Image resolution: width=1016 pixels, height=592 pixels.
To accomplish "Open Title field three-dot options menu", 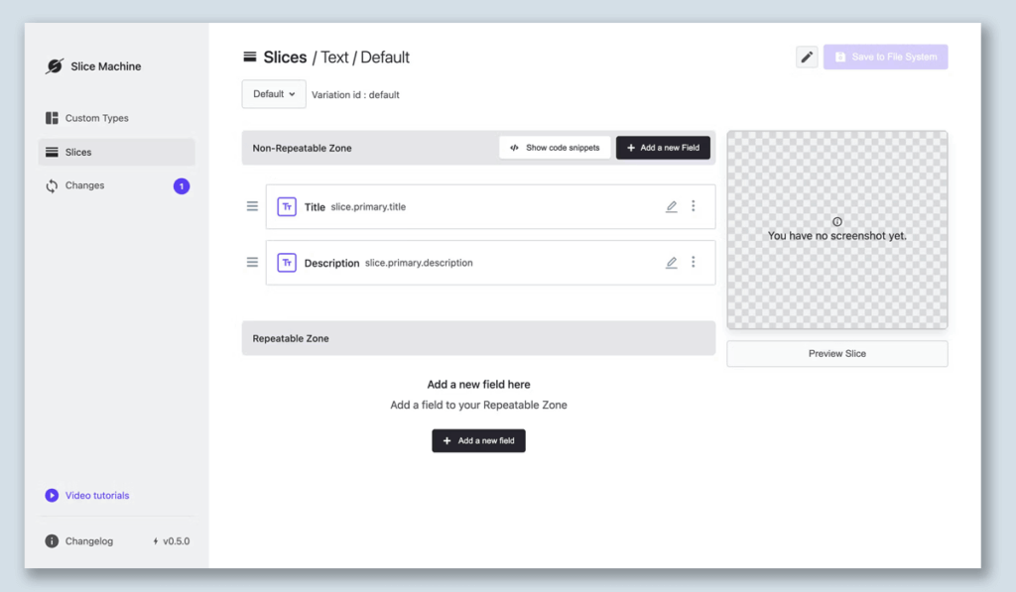I will coord(694,206).
